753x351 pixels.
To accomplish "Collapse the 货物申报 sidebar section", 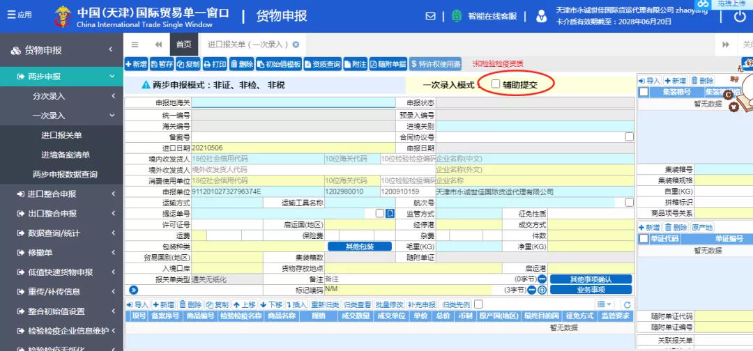I will (110, 50).
